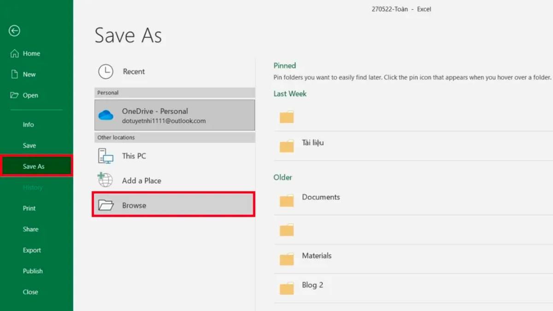Select the Materials folder
The image size is (553, 311).
[x=317, y=256]
